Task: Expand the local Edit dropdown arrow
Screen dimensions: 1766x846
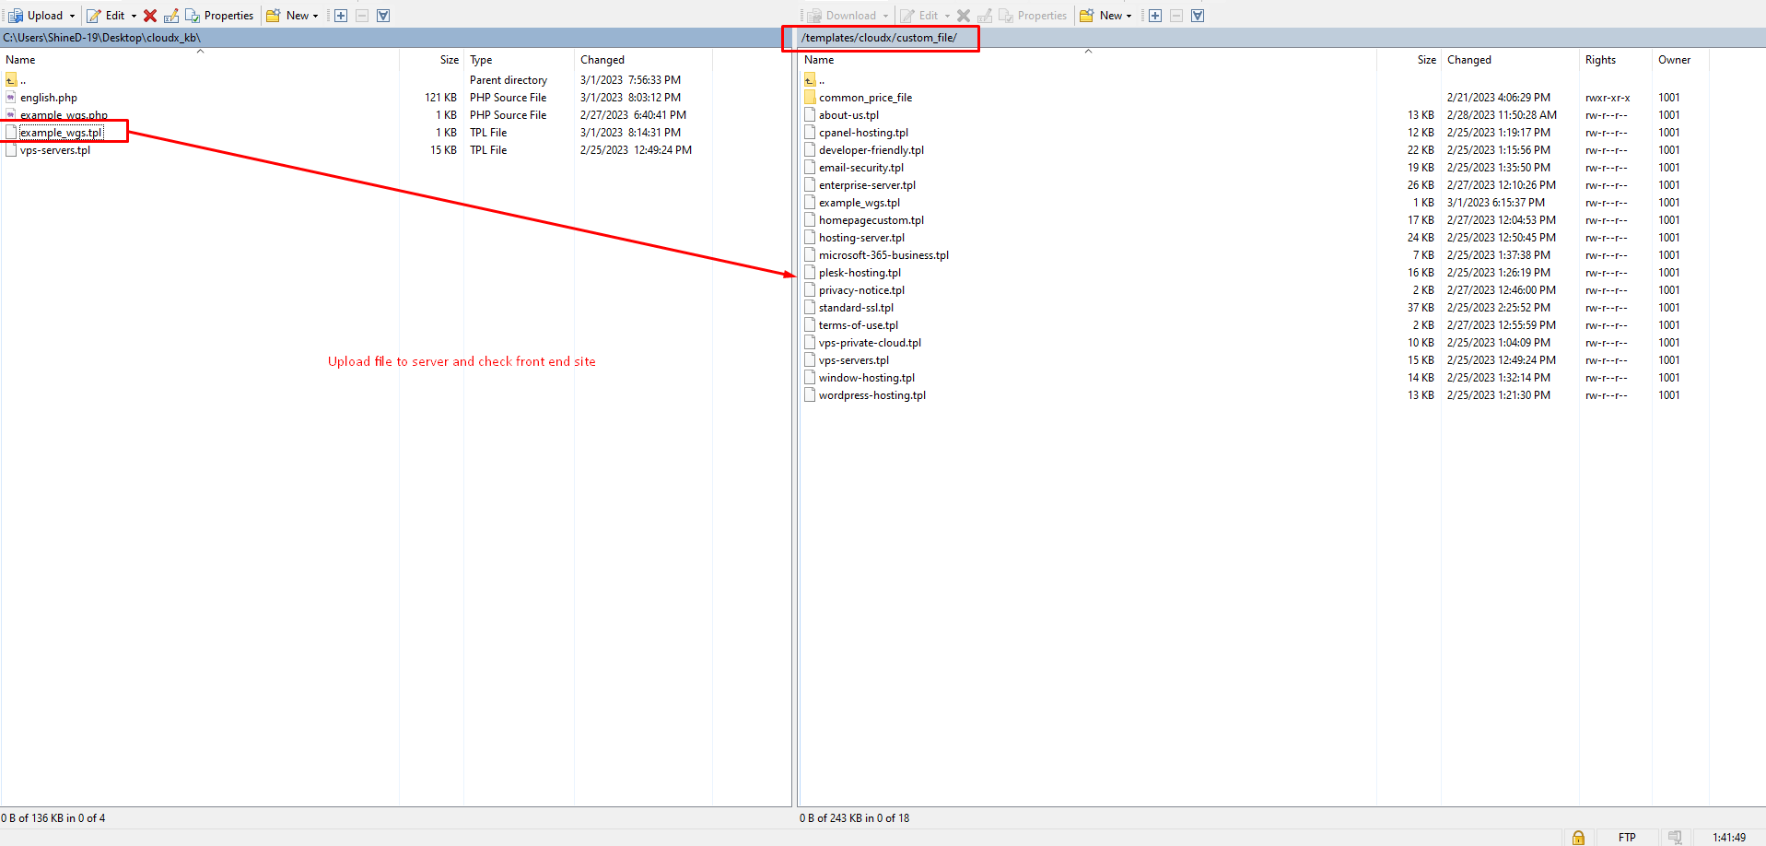Action: pyautogui.click(x=134, y=16)
